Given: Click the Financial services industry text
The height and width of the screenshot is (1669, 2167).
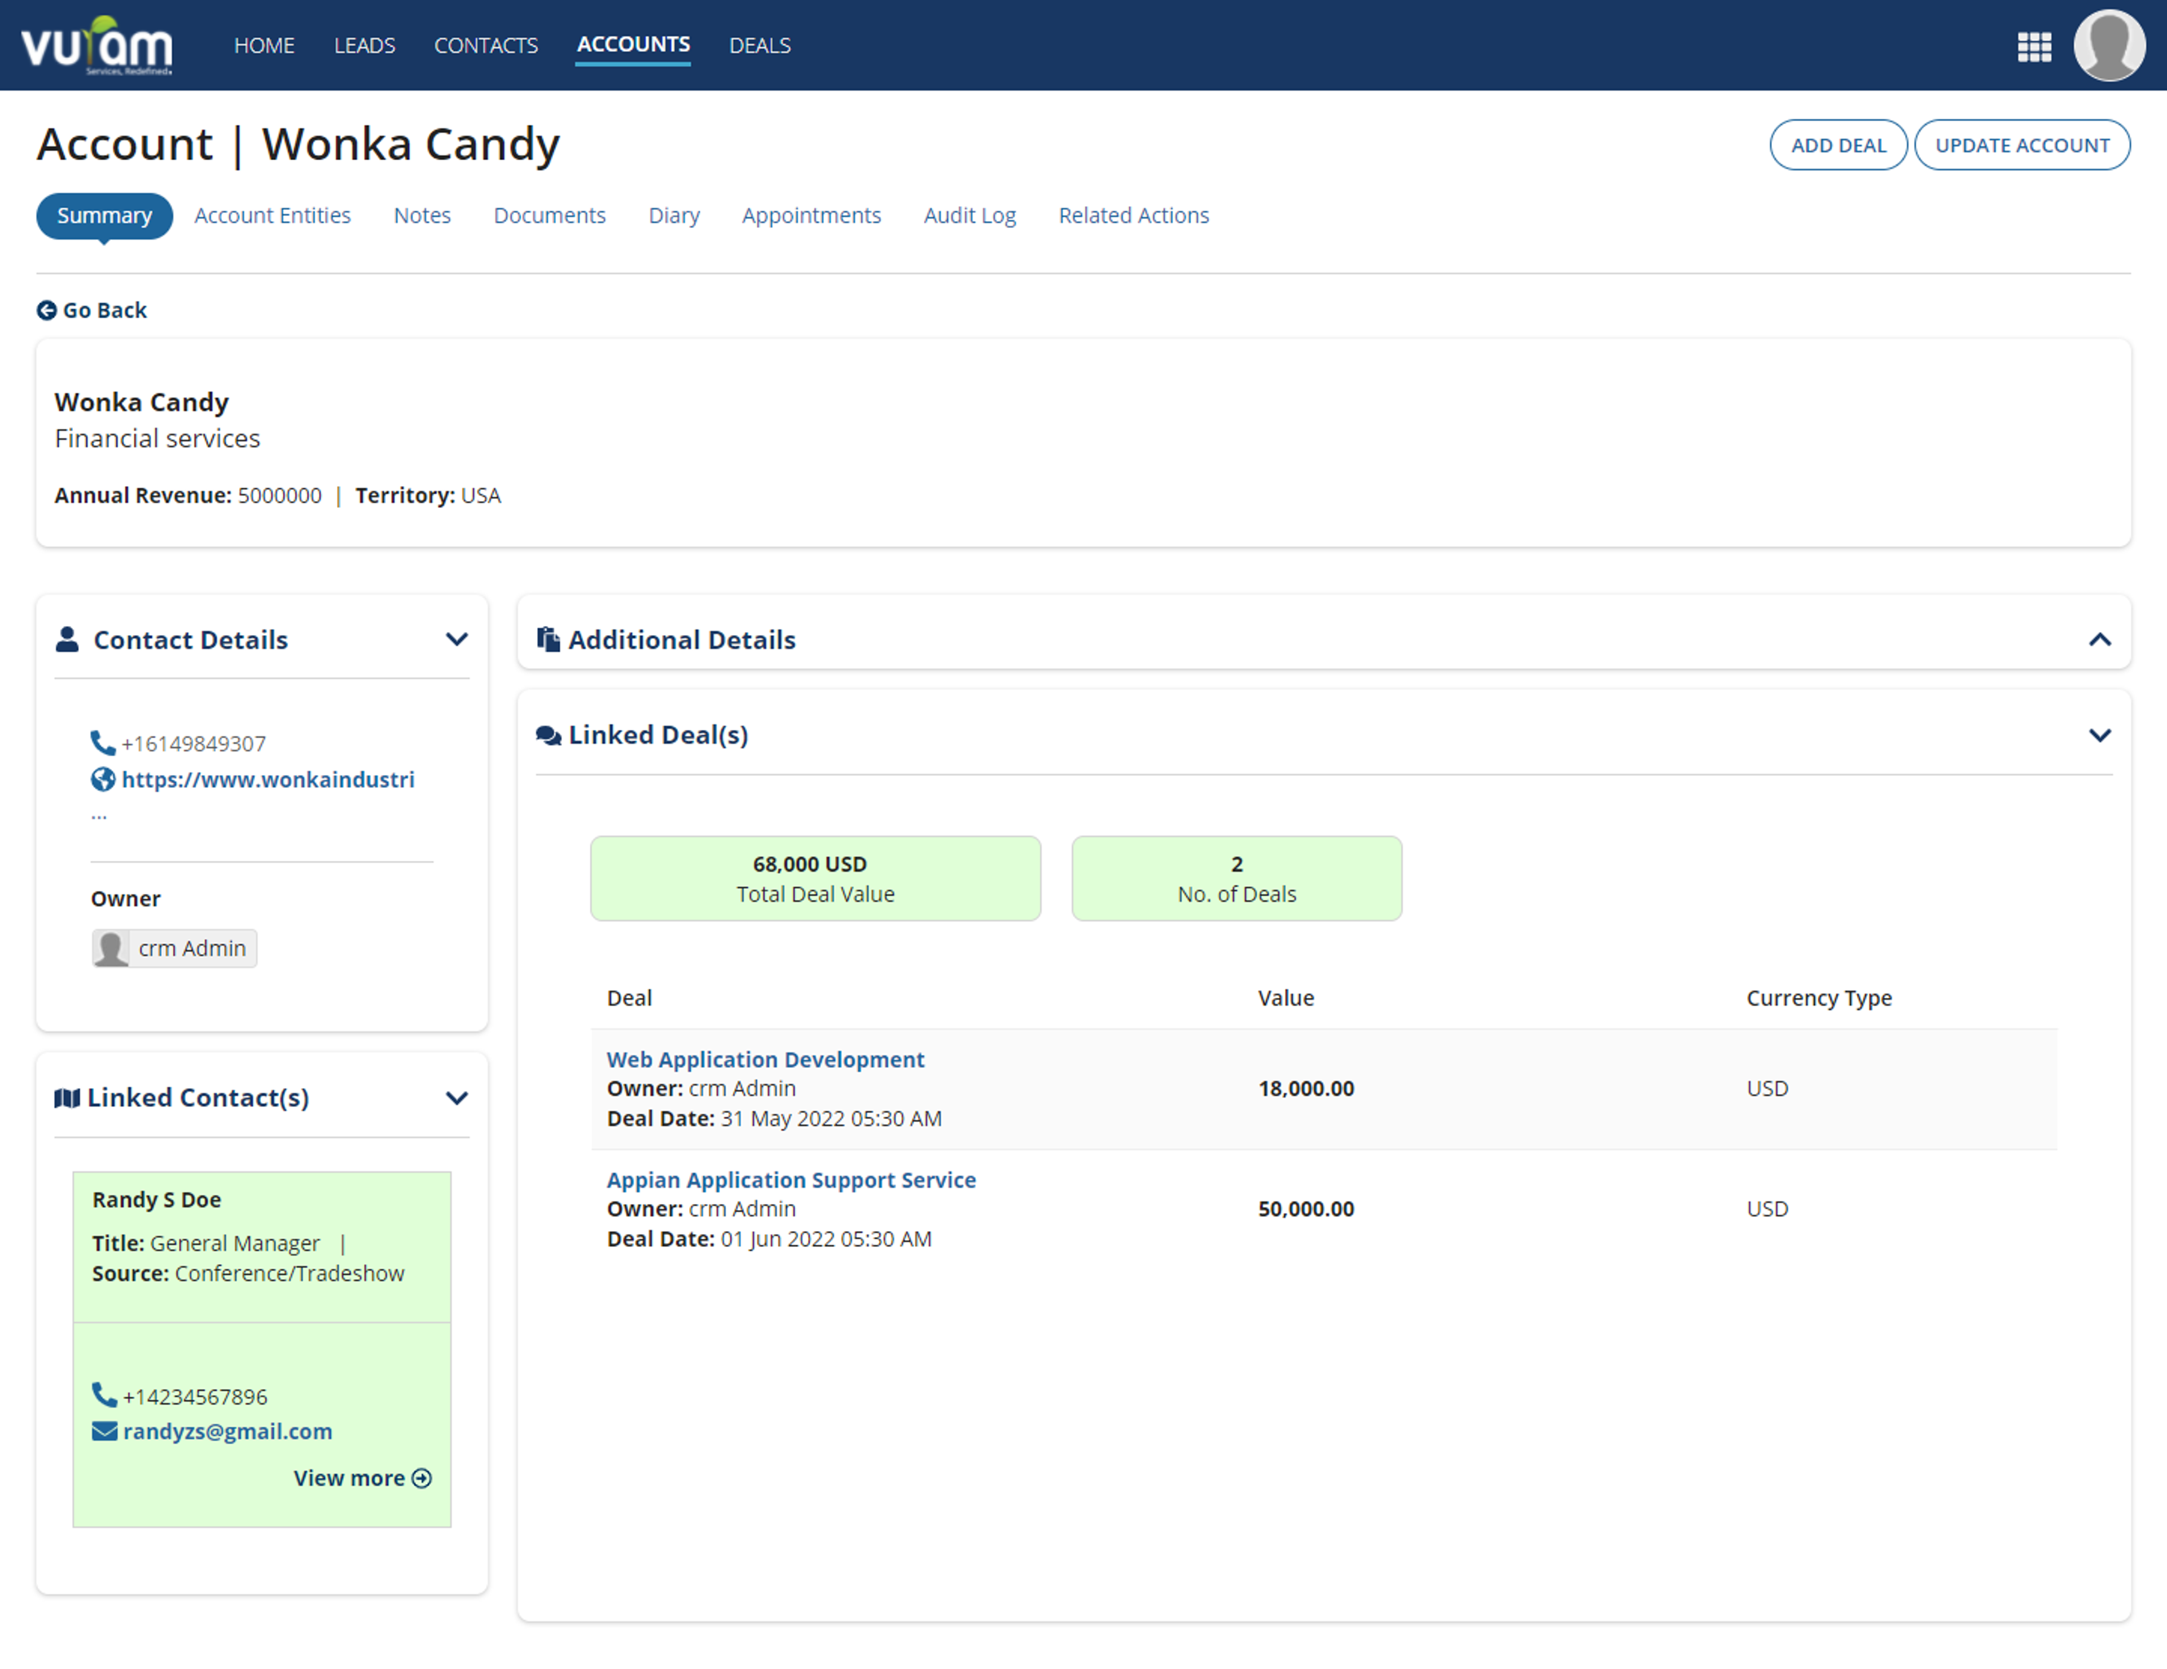Looking at the screenshot, I should (157, 439).
